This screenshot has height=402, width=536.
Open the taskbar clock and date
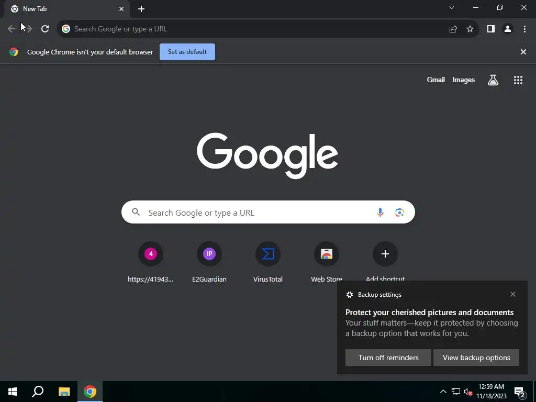[x=491, y=392]
